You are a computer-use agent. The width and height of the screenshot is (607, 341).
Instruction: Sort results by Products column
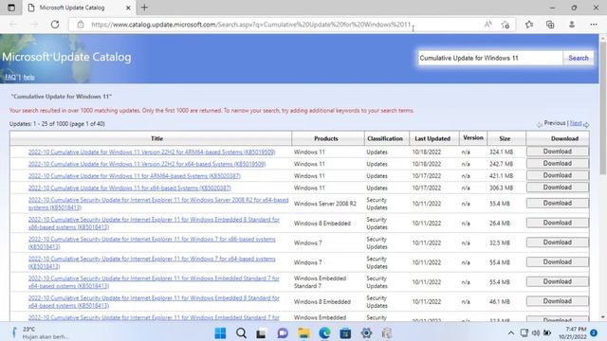326,138
